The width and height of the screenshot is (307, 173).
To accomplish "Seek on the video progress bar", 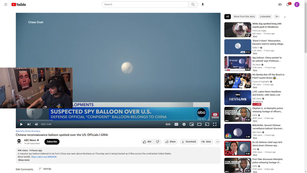I will coord(118,120).
